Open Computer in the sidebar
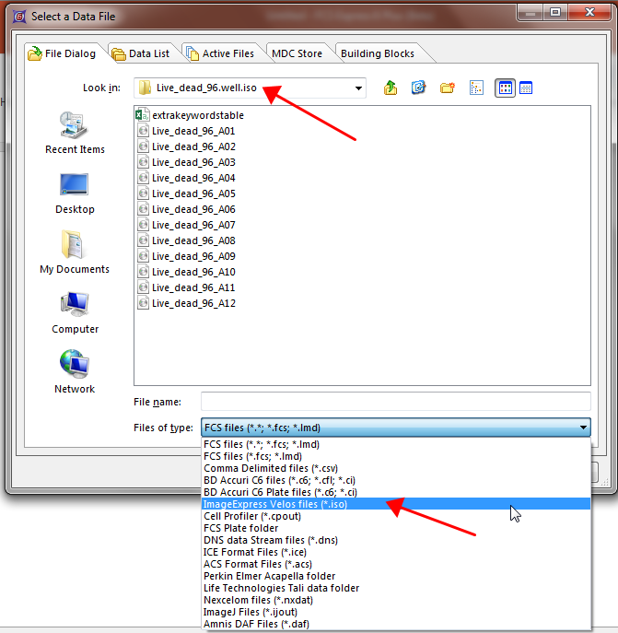 [x=75, y=312]
